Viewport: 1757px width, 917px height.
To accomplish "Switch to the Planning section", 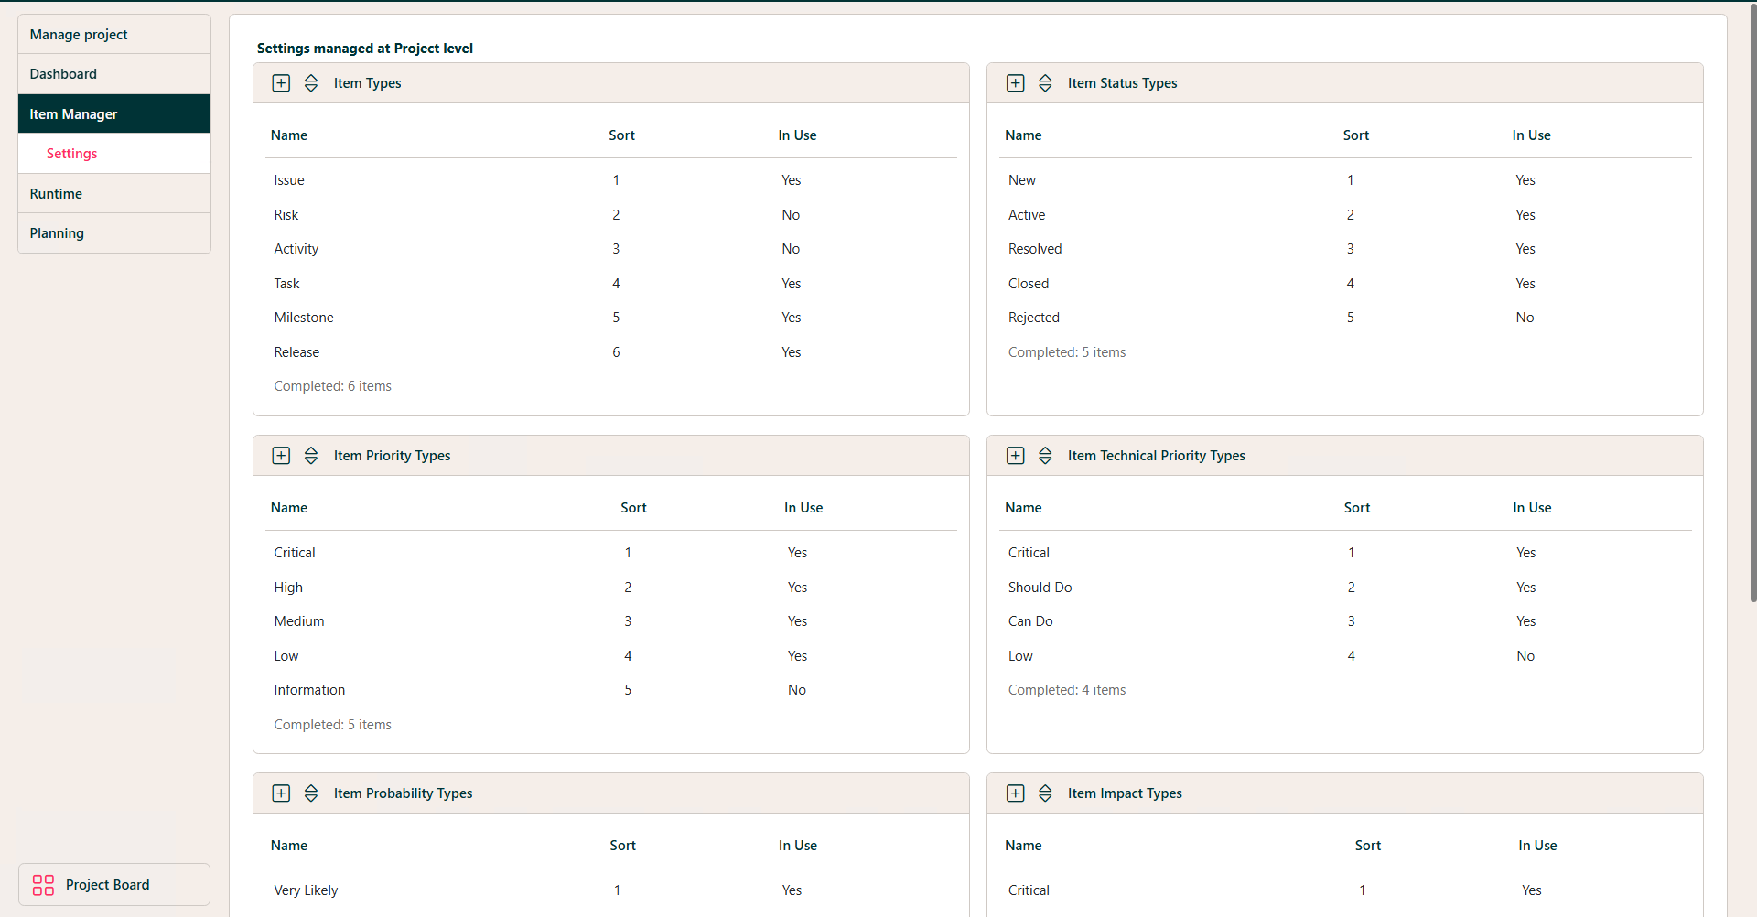I will coord(57,232).
